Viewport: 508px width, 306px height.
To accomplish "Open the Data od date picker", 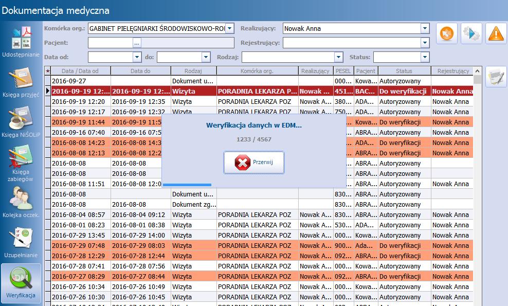I will click(137, 57).
